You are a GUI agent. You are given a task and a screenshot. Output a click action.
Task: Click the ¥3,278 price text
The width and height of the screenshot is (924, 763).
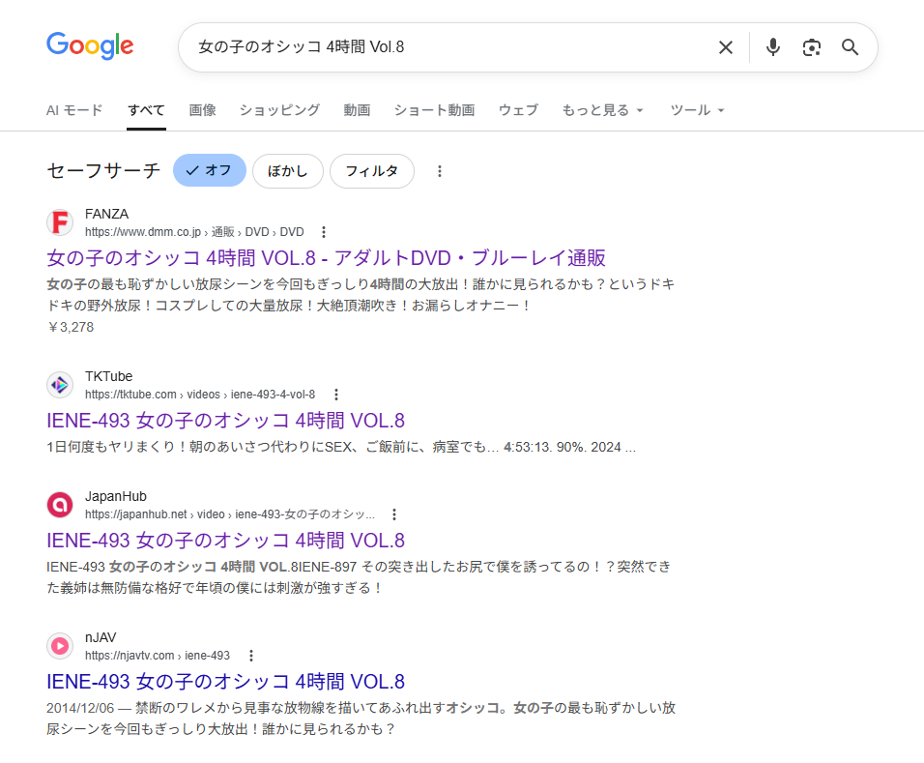(71, 327)
